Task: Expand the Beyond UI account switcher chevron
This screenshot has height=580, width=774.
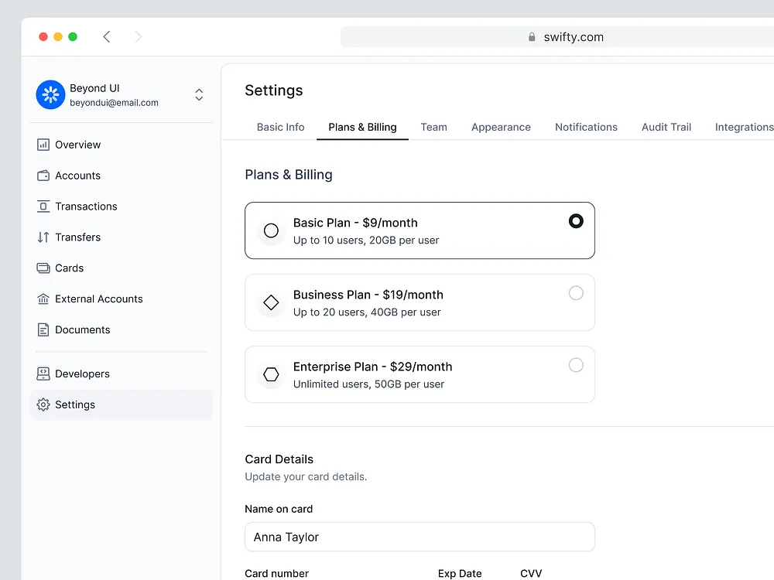Action: [199, 94]
